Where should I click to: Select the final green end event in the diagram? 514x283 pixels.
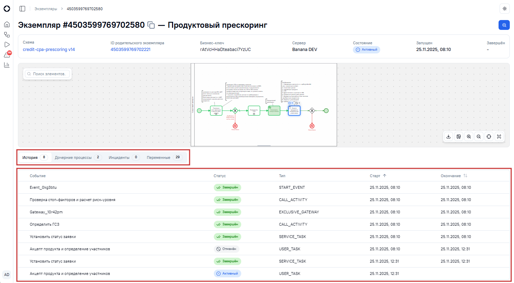(326, 110)
